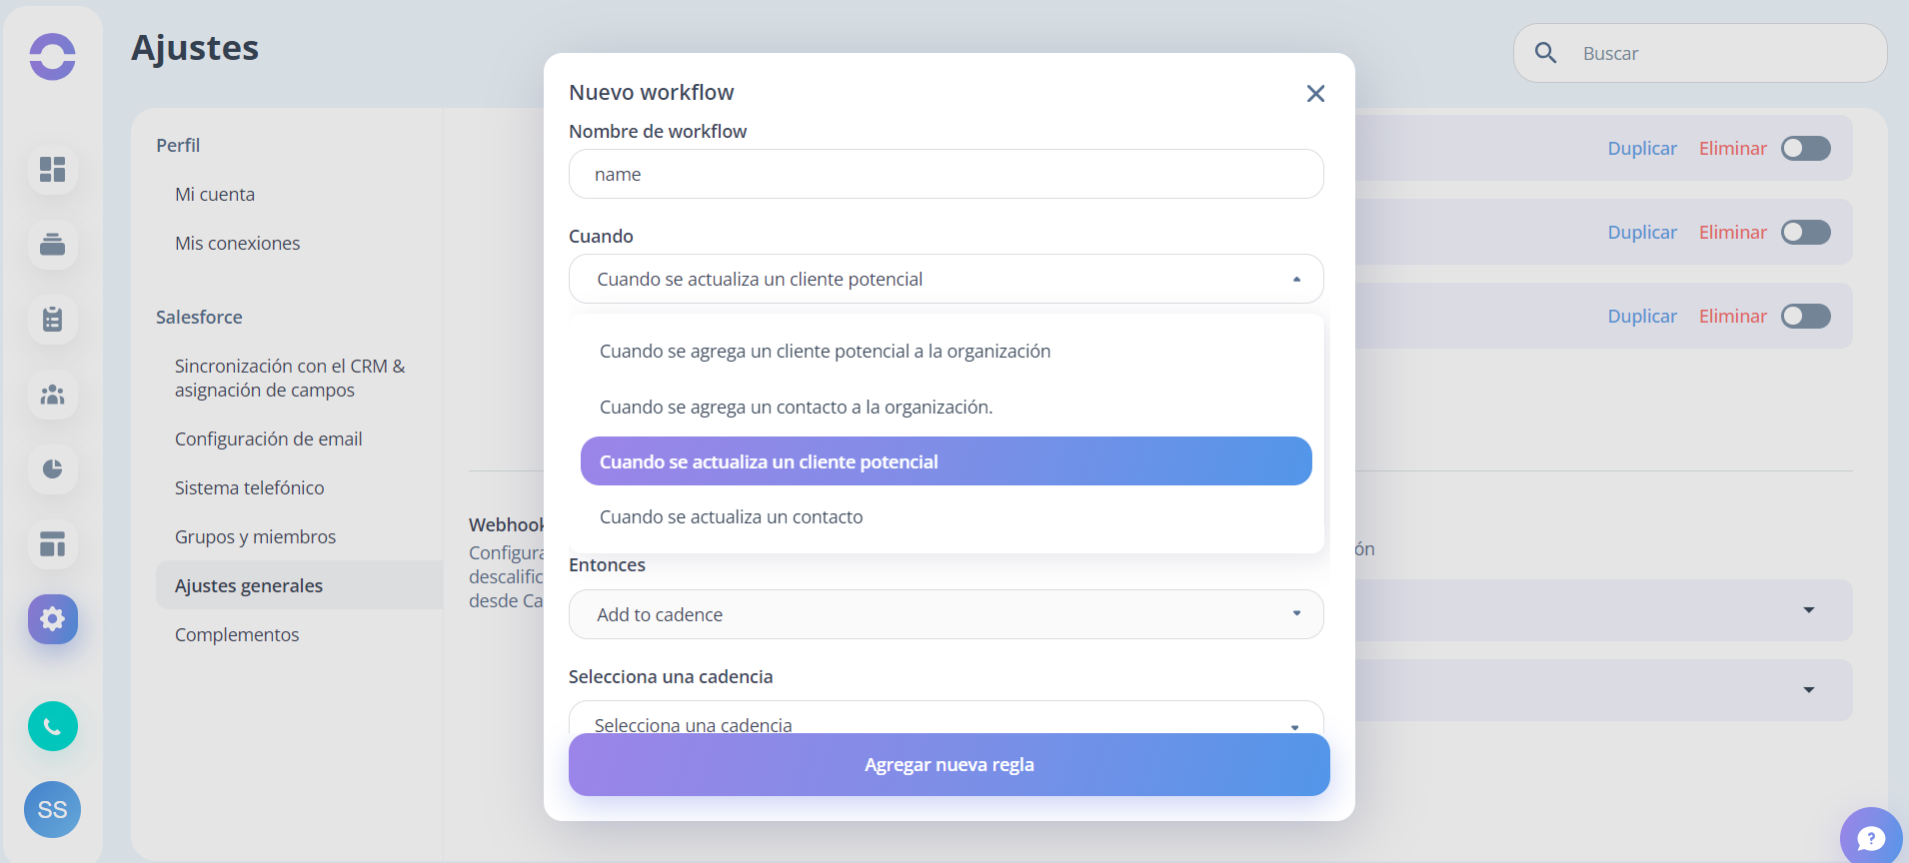Viewport: 1909px width, 863px height.
Task: Open the Selecciona una cadencia dropdown
Action: click(947, 718)
